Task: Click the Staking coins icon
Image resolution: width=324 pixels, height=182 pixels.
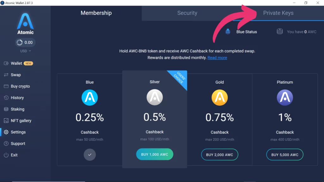Action: click(x=6, y=109)
